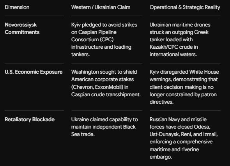This screenshot has width=230, height=166.
Task: Click the U.S. Economic Exposure row label
Action: (34, 72)
